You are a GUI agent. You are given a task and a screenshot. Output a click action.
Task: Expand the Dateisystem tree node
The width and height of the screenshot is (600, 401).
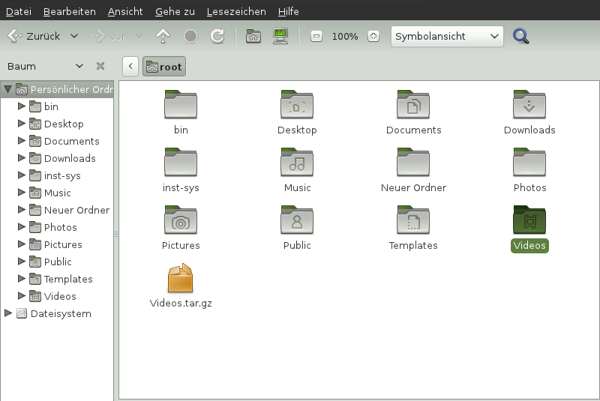click(x=8, y=313)
